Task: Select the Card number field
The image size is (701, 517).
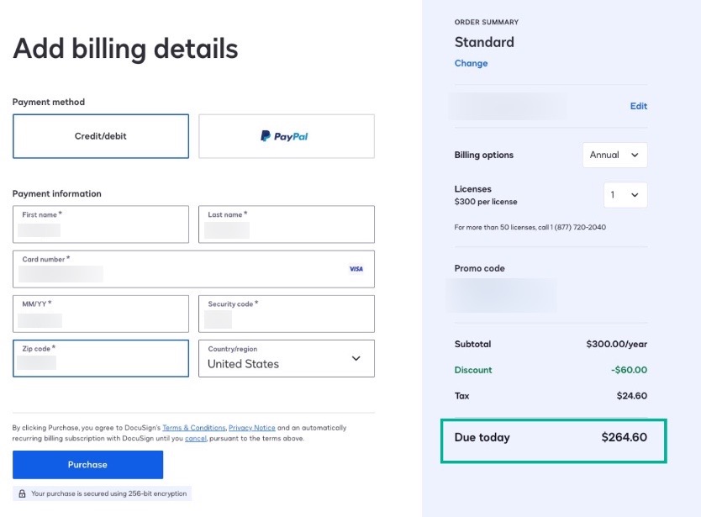Action: pos(168,269)
